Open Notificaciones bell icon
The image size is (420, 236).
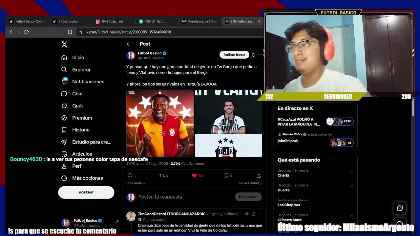[x=64, y=81]
